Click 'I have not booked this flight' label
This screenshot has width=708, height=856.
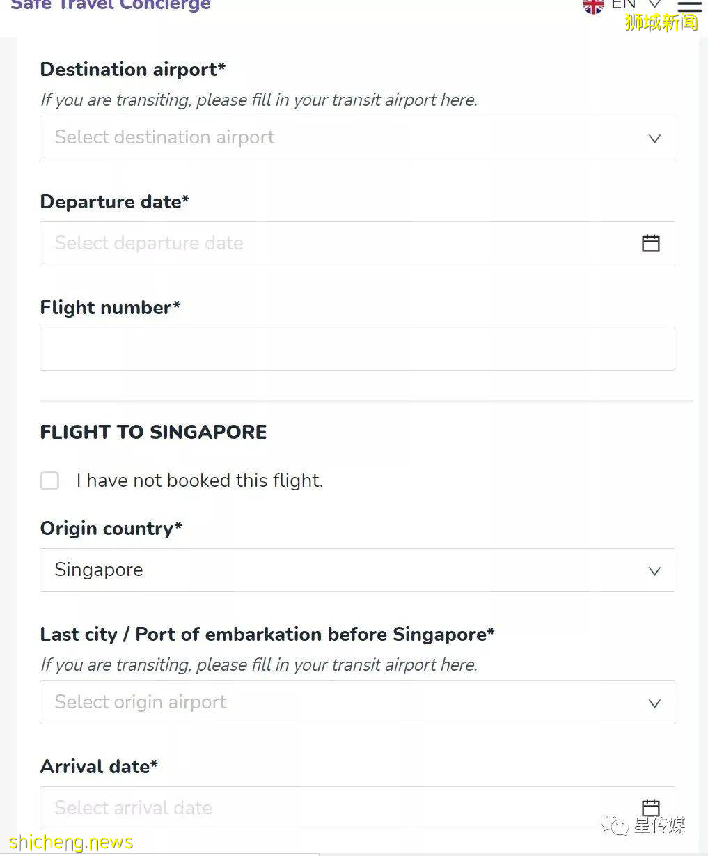[200, 481]
